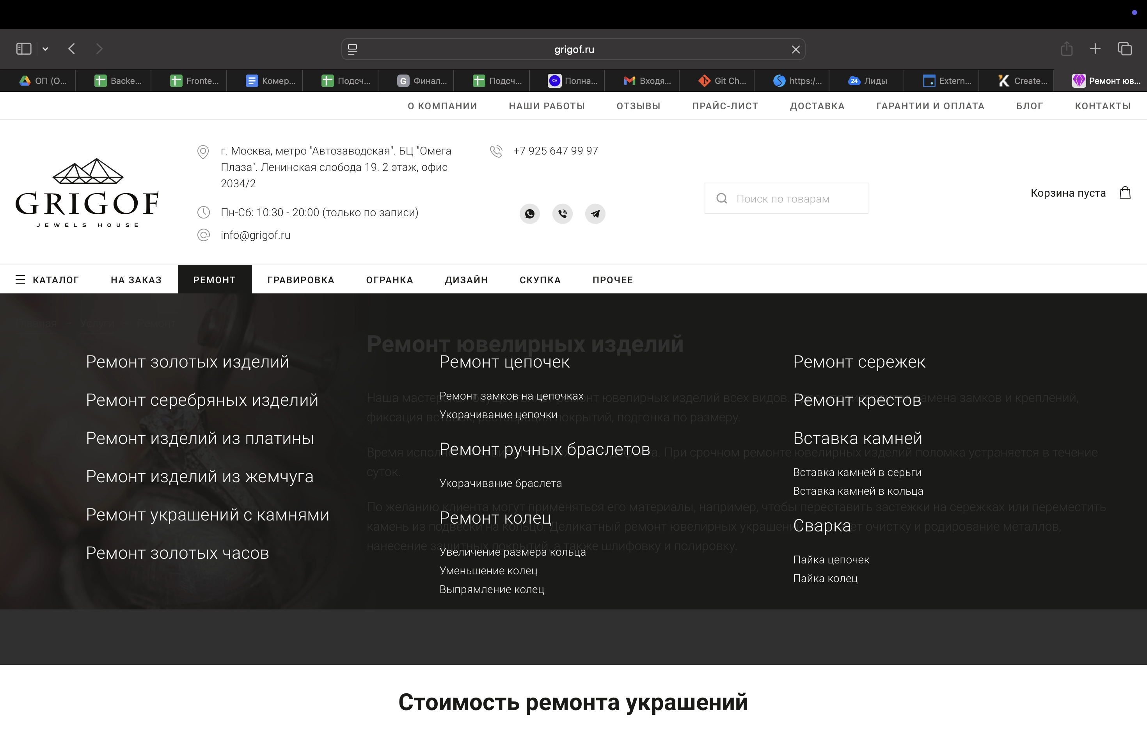The width and height of the screenshot is (1147, 746).
Task: Select Вставка камней в кольца submenu link
Action: [x=858, y=491]
